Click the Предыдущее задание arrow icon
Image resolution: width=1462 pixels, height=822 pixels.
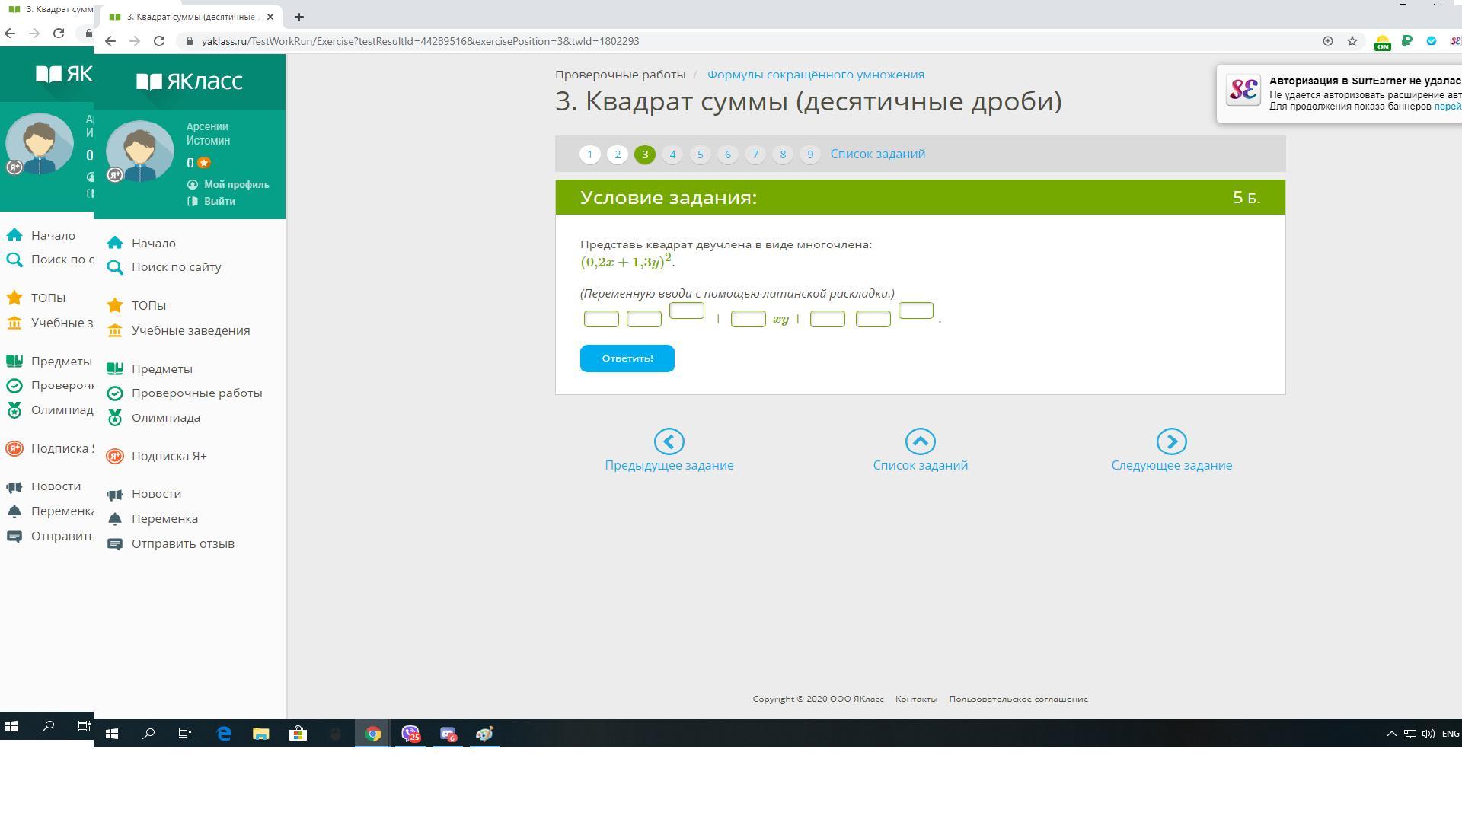[669, 441]
